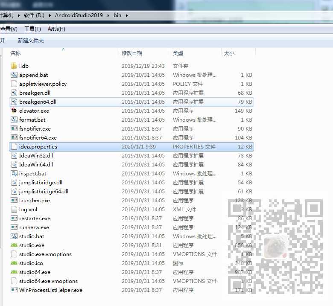Viewport: 333px width, 306px height.
Task: Click the studio64.exe Android icon
Action: 14,272
